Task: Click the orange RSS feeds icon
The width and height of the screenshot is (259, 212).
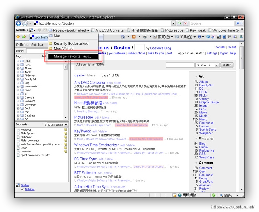Action: pyautogui.click(x=134, y=37)
